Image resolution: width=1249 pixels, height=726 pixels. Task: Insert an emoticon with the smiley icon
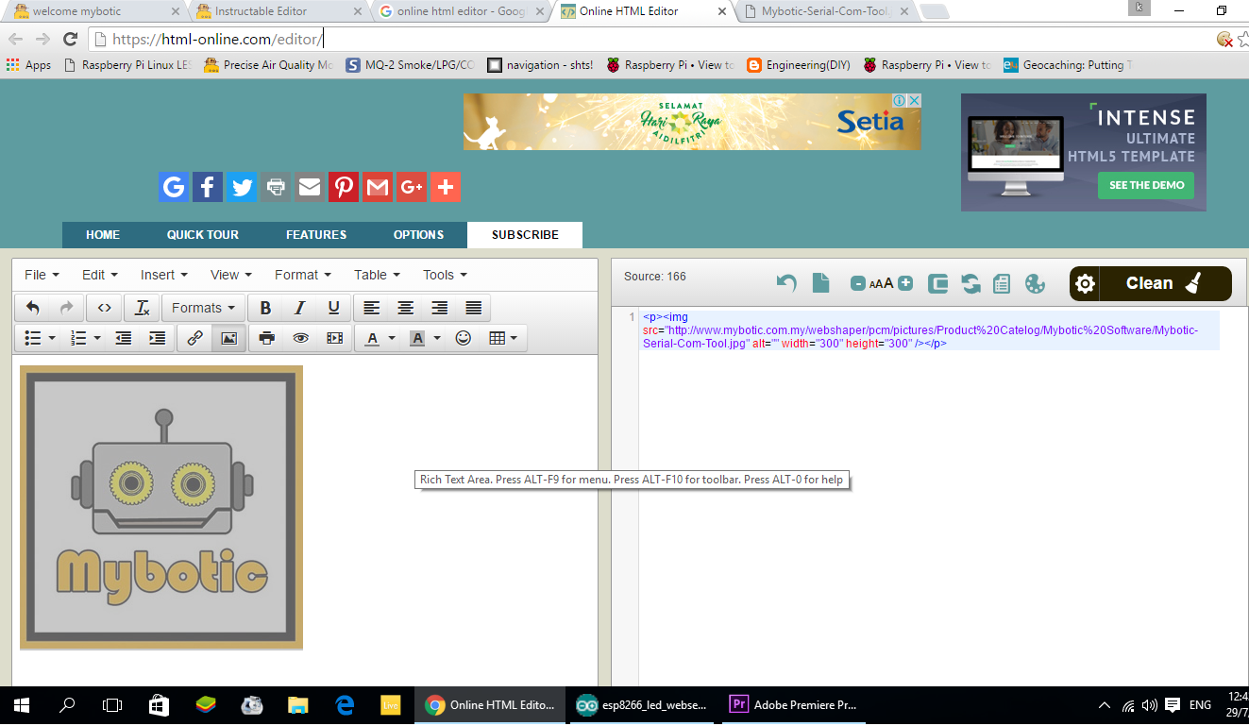[x=463, y=338]
